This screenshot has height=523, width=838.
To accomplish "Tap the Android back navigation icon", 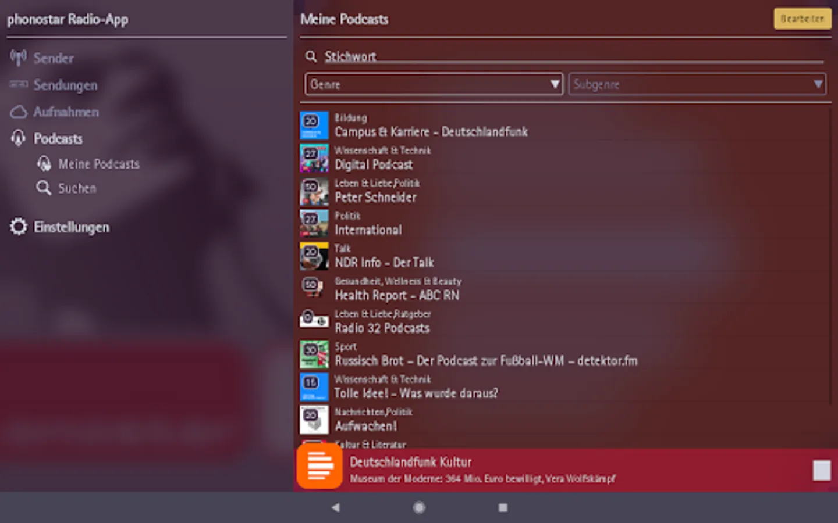I will coord(336,507).
